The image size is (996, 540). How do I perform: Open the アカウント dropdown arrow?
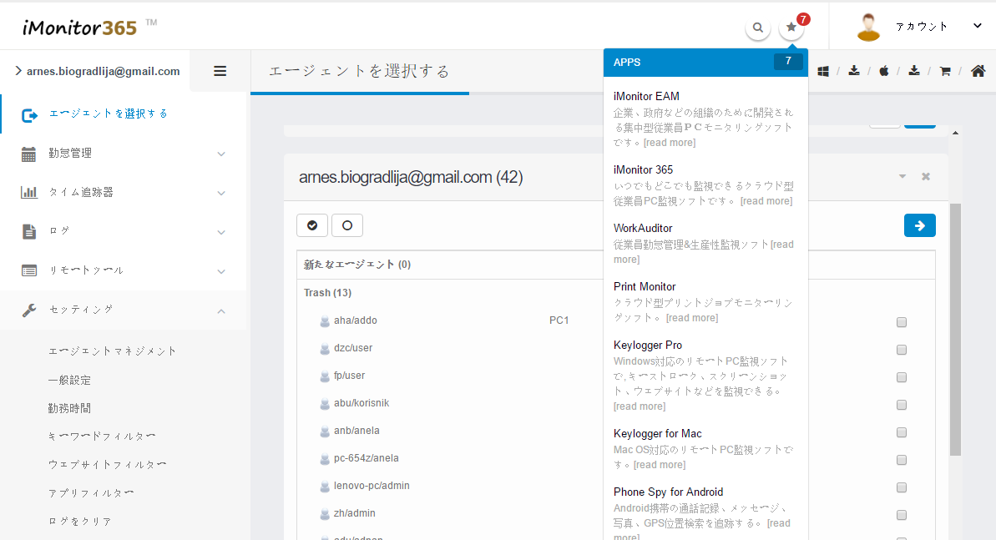[977, 26]
